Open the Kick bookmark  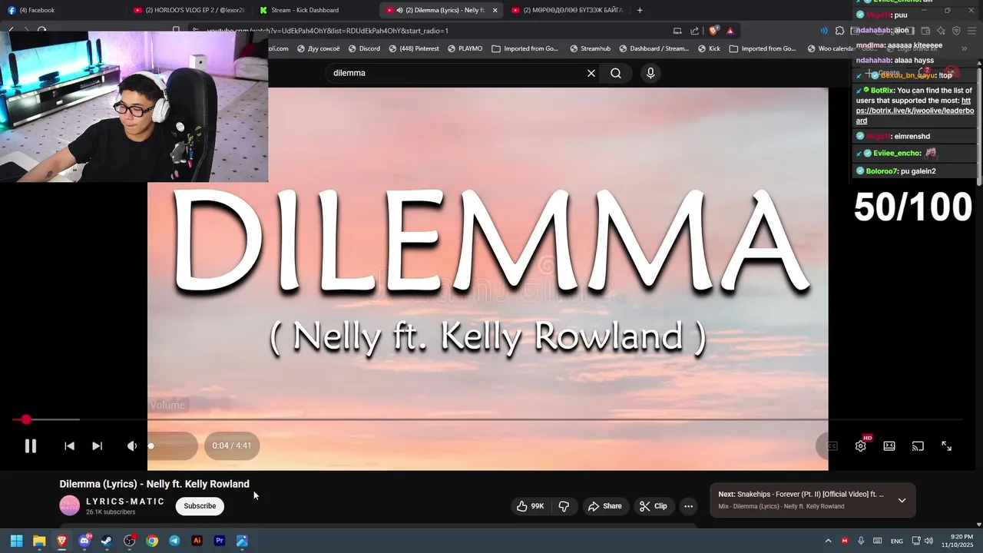tap(709, 48)
